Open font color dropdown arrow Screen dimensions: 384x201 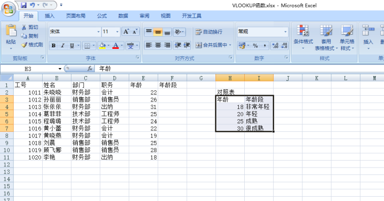121,46
